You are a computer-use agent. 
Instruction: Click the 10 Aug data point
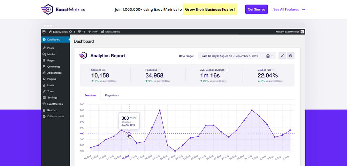[91, 147]
